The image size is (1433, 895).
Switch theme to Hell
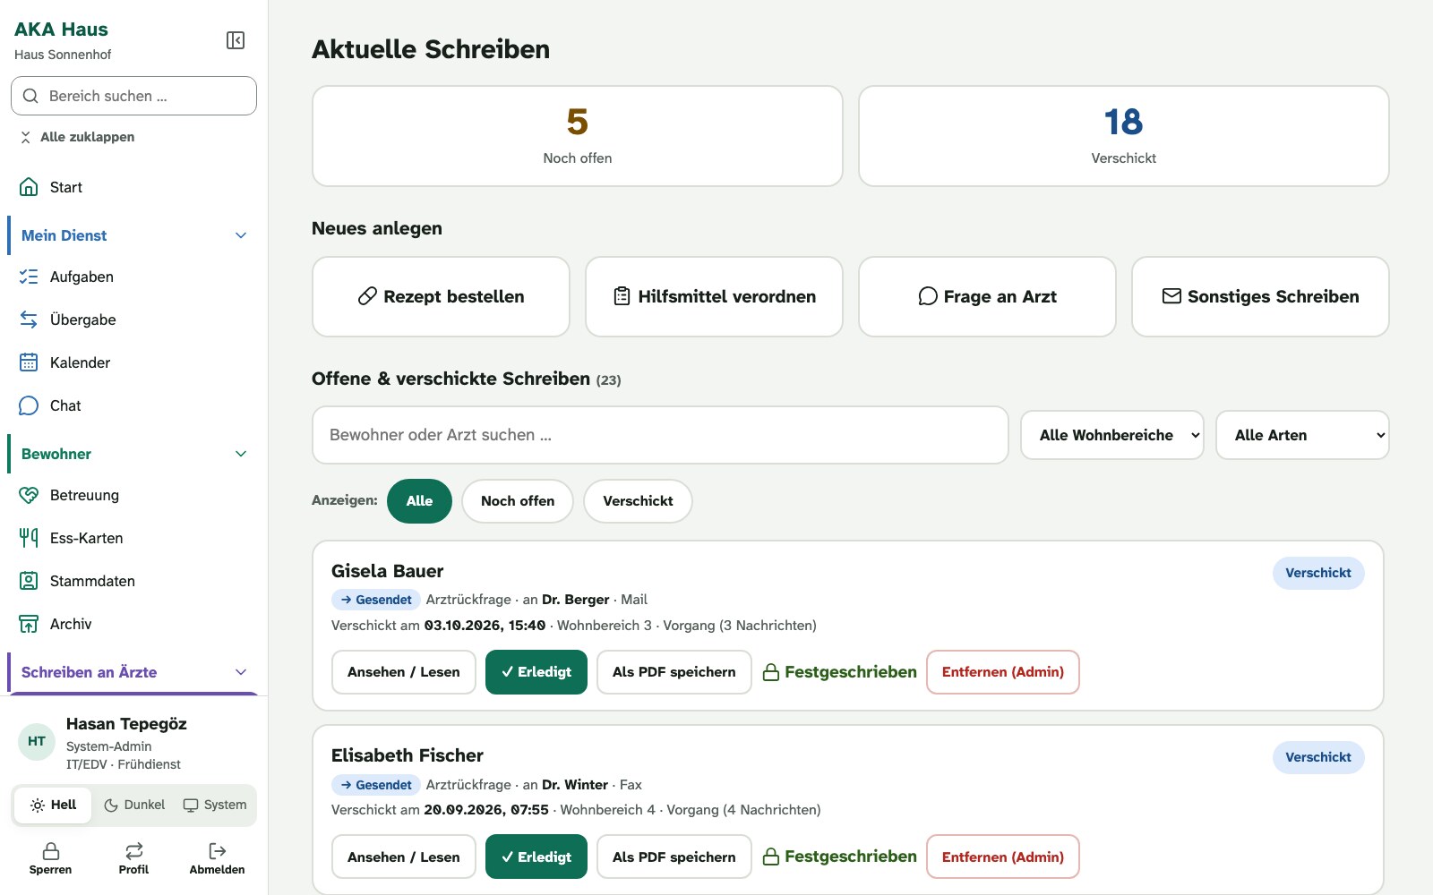[53, 805]
